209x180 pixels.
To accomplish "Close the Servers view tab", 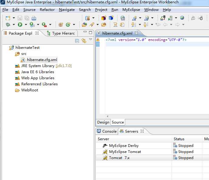I will click(142, 131).
